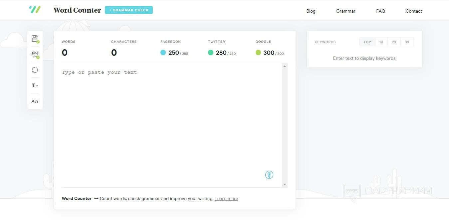Screen dimensions: 449x220
Task: Click the Word Counter title text
Action: [77, 10]
